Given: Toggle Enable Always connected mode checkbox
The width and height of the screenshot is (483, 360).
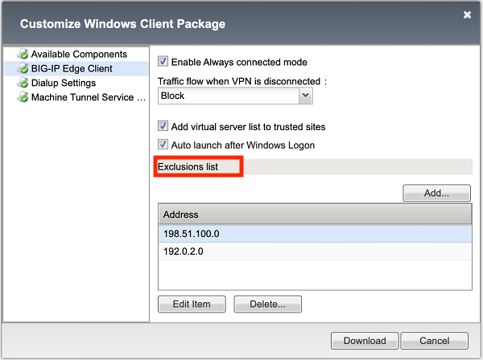Looking at the screenshot, I should coord(163,61).
